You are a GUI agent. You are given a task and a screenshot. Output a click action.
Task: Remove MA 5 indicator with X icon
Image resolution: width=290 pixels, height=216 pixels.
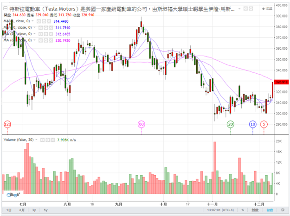[49, 21]
